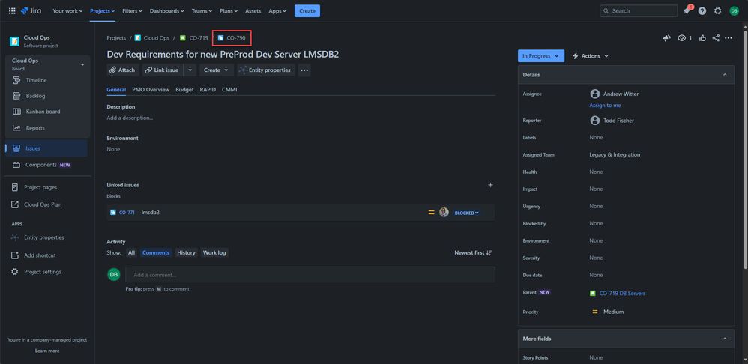Open the Dashboards dropdown menu

click(x=166, y=11)
